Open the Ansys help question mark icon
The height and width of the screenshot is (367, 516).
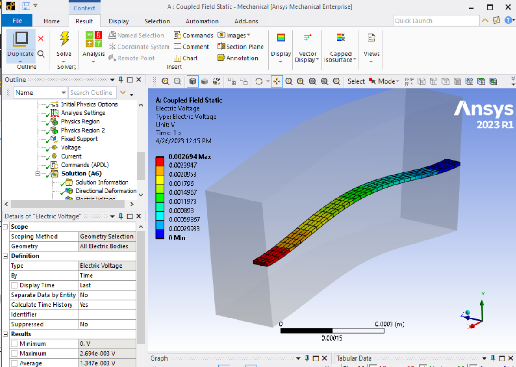tap(509, 20)
